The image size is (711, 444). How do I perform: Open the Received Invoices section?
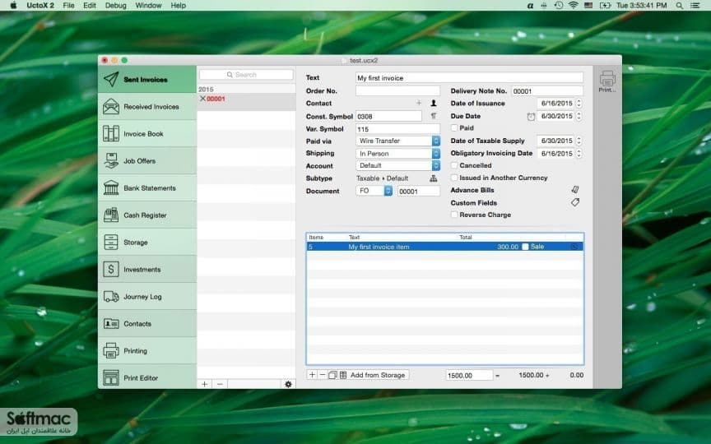(x=147, y=106)
